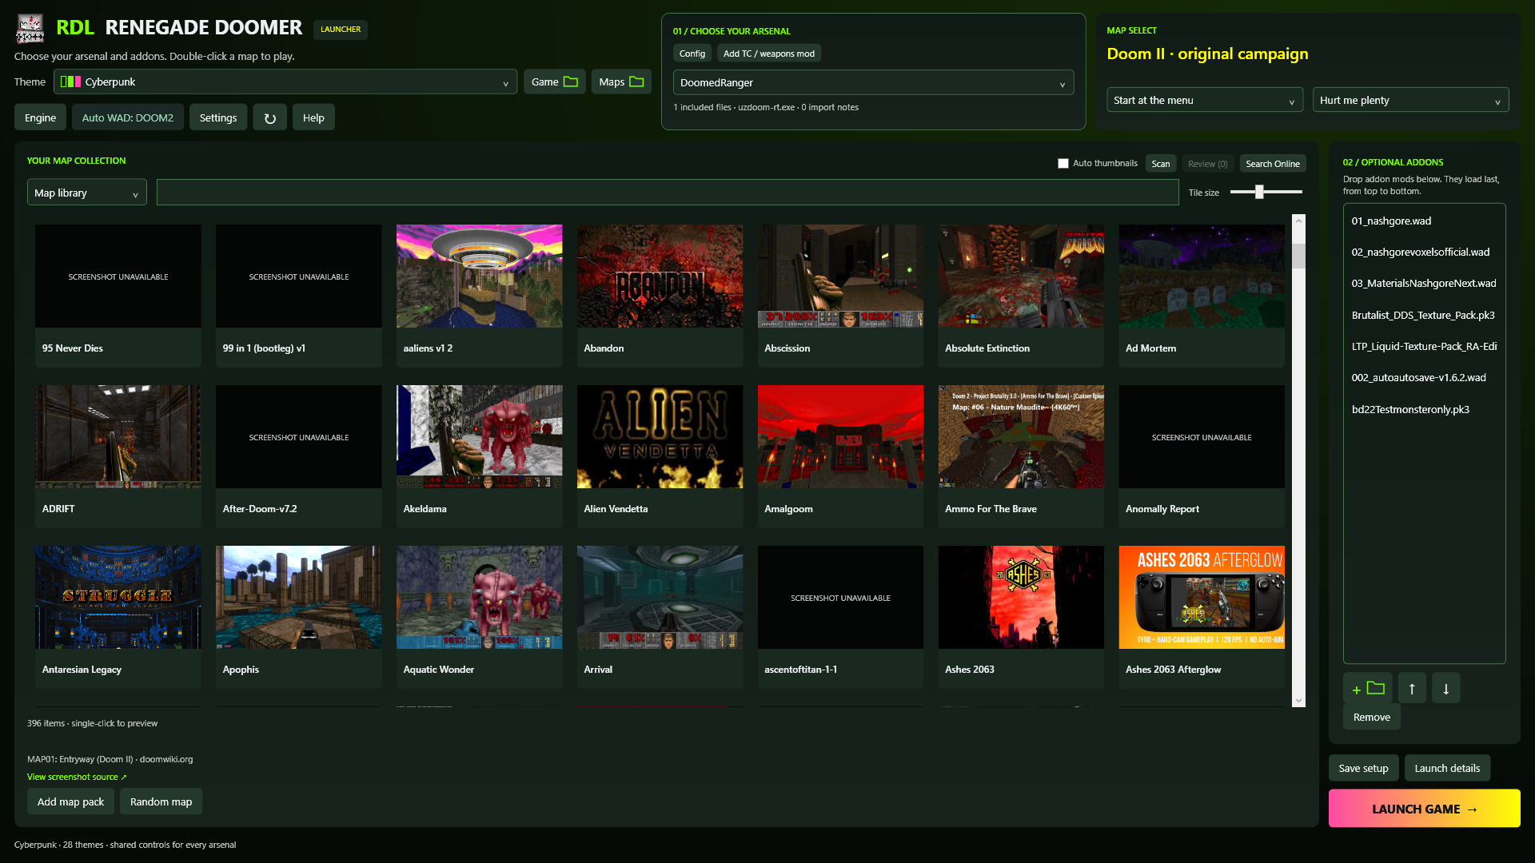Click the Scan button

1161,164
